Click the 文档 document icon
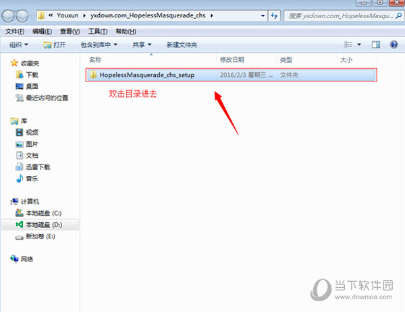 [20, 156]
